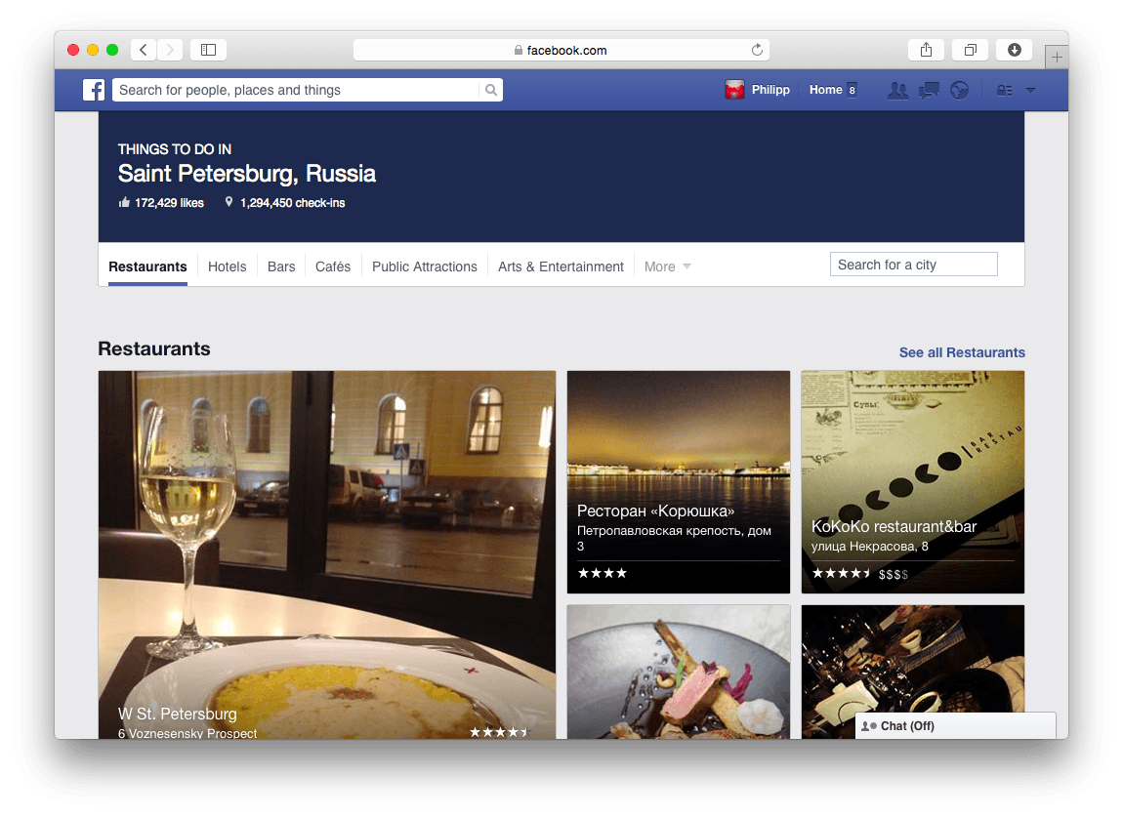The image size is (1123, 817).
Task: Click 6 Voznesensky Prospect address
Action: click(187, 732)
